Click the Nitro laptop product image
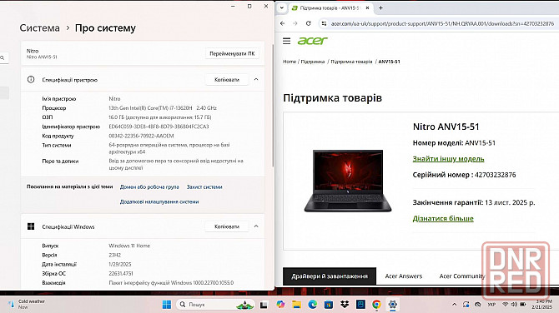Image resolution: width=559 pixels, height=313 pixels. [x=348, y=181]
